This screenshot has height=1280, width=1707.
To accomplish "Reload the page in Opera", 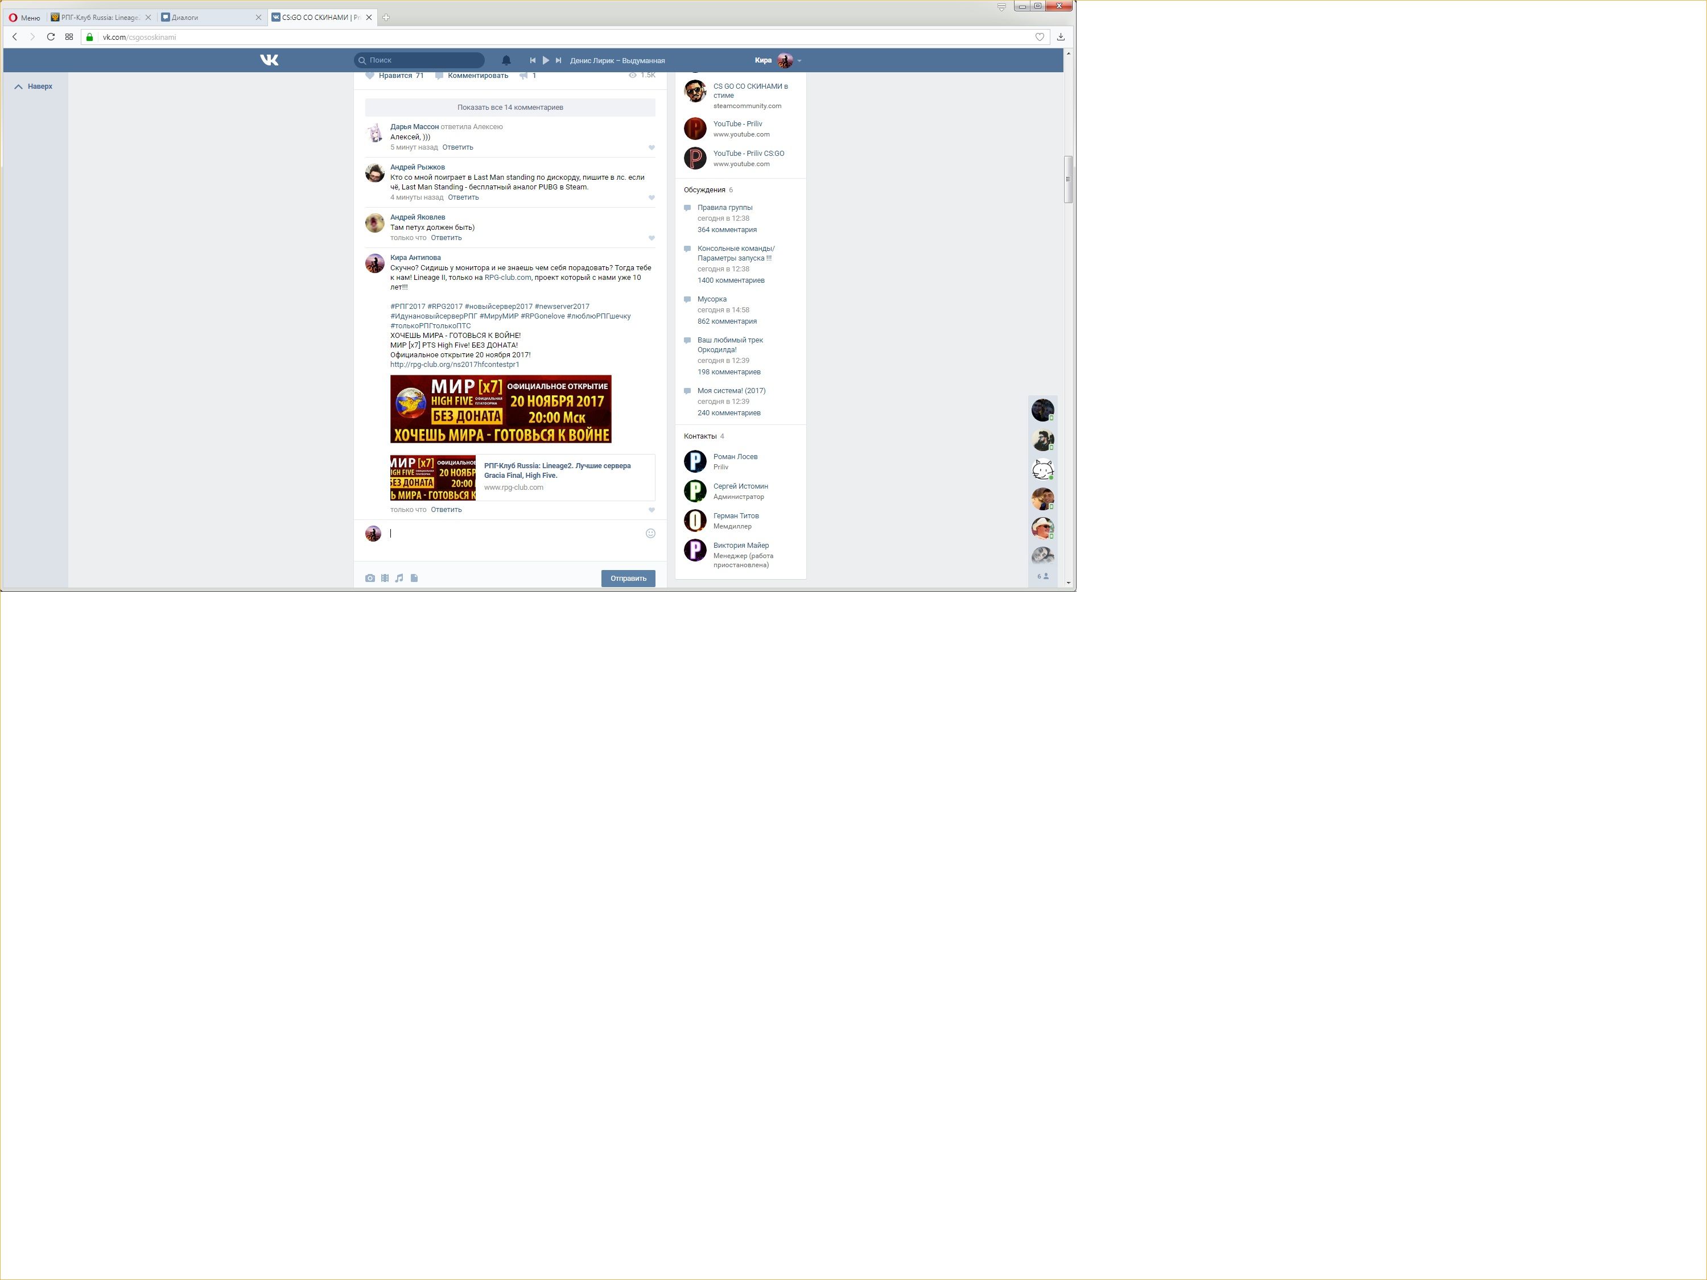I will (51, 37).
